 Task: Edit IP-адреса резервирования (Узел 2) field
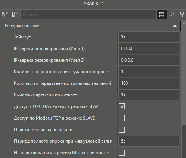point(149,60)
